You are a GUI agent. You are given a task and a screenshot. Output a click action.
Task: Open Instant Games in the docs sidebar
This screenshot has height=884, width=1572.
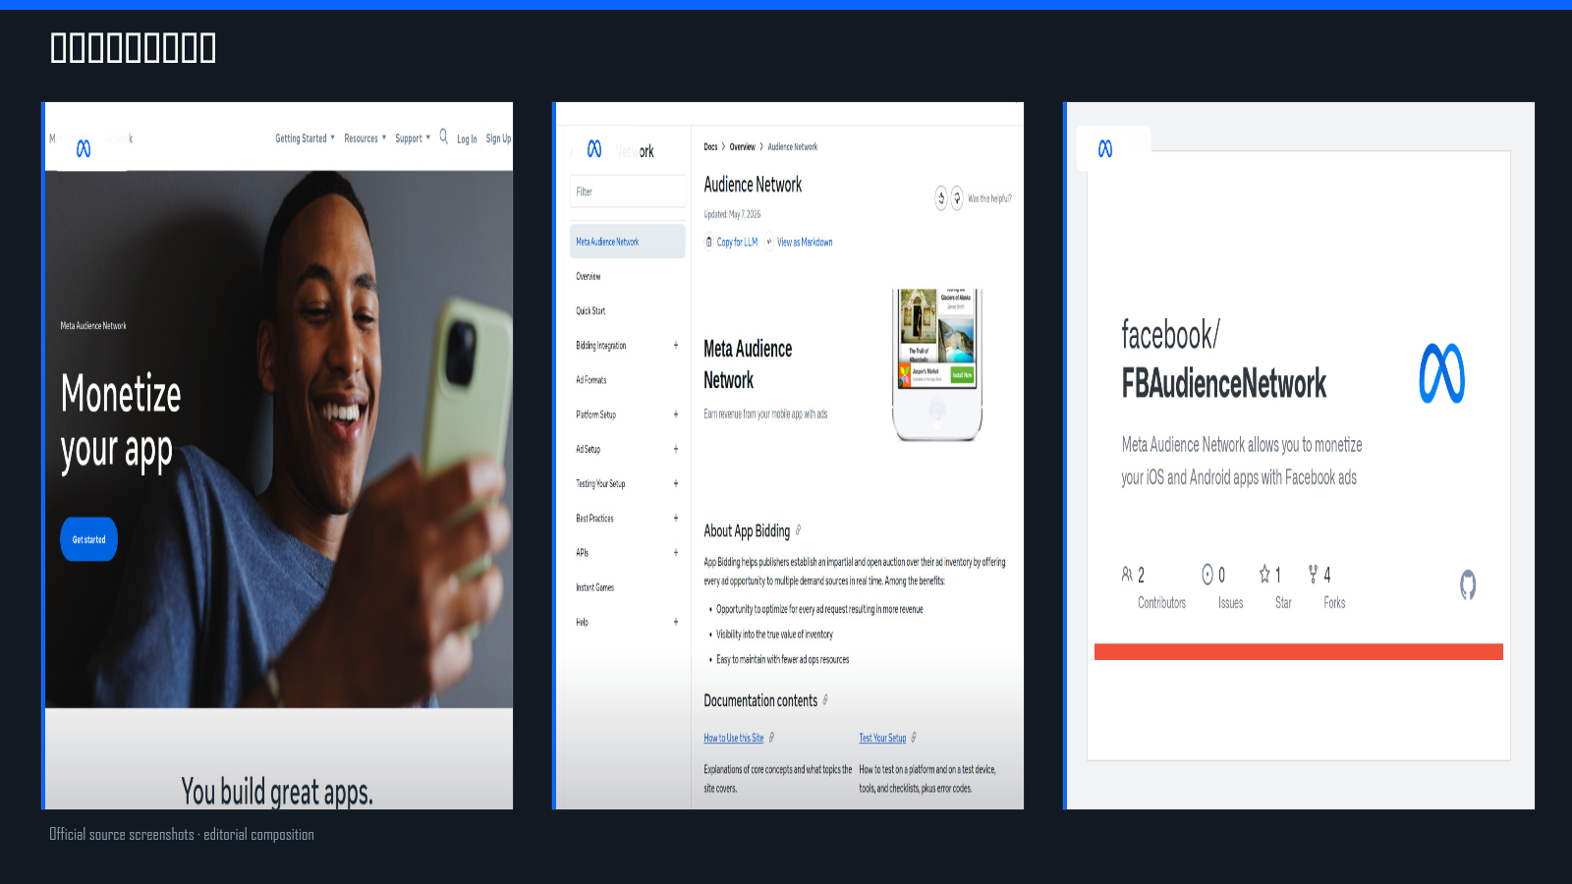click(x=595, y=587)
